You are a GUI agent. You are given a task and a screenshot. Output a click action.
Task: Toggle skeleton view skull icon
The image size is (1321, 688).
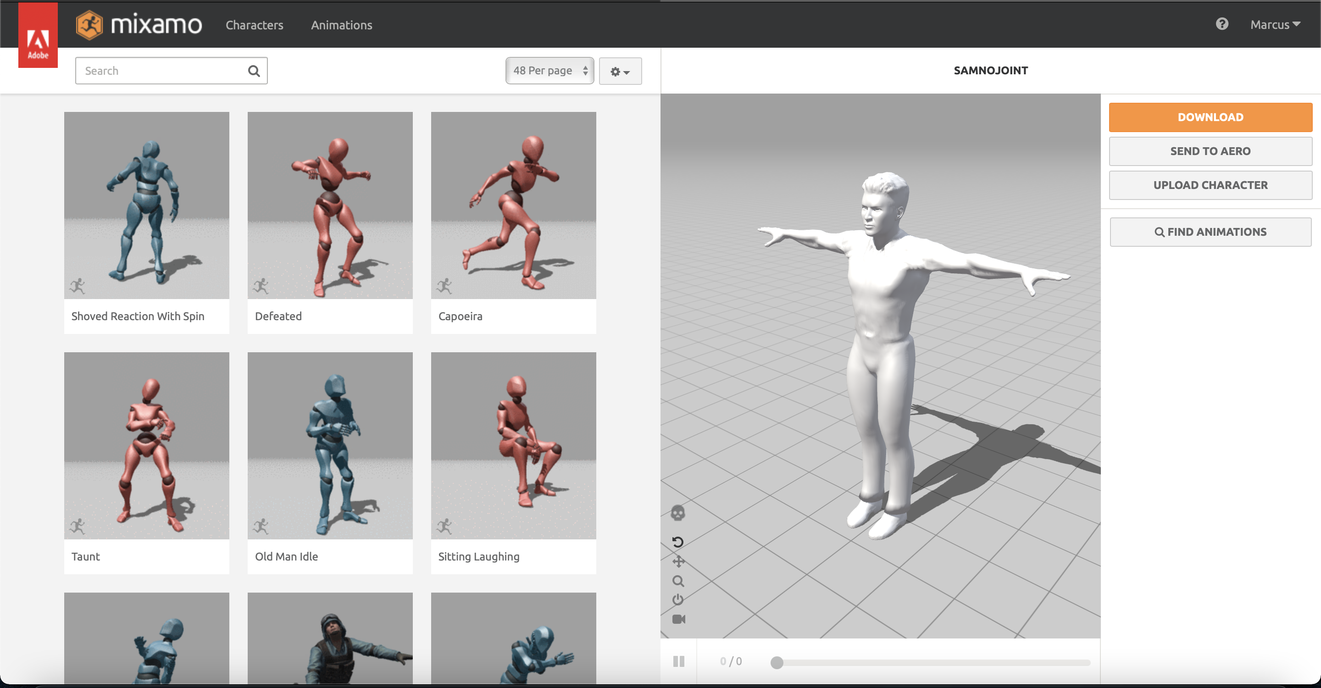click(678, 513)
